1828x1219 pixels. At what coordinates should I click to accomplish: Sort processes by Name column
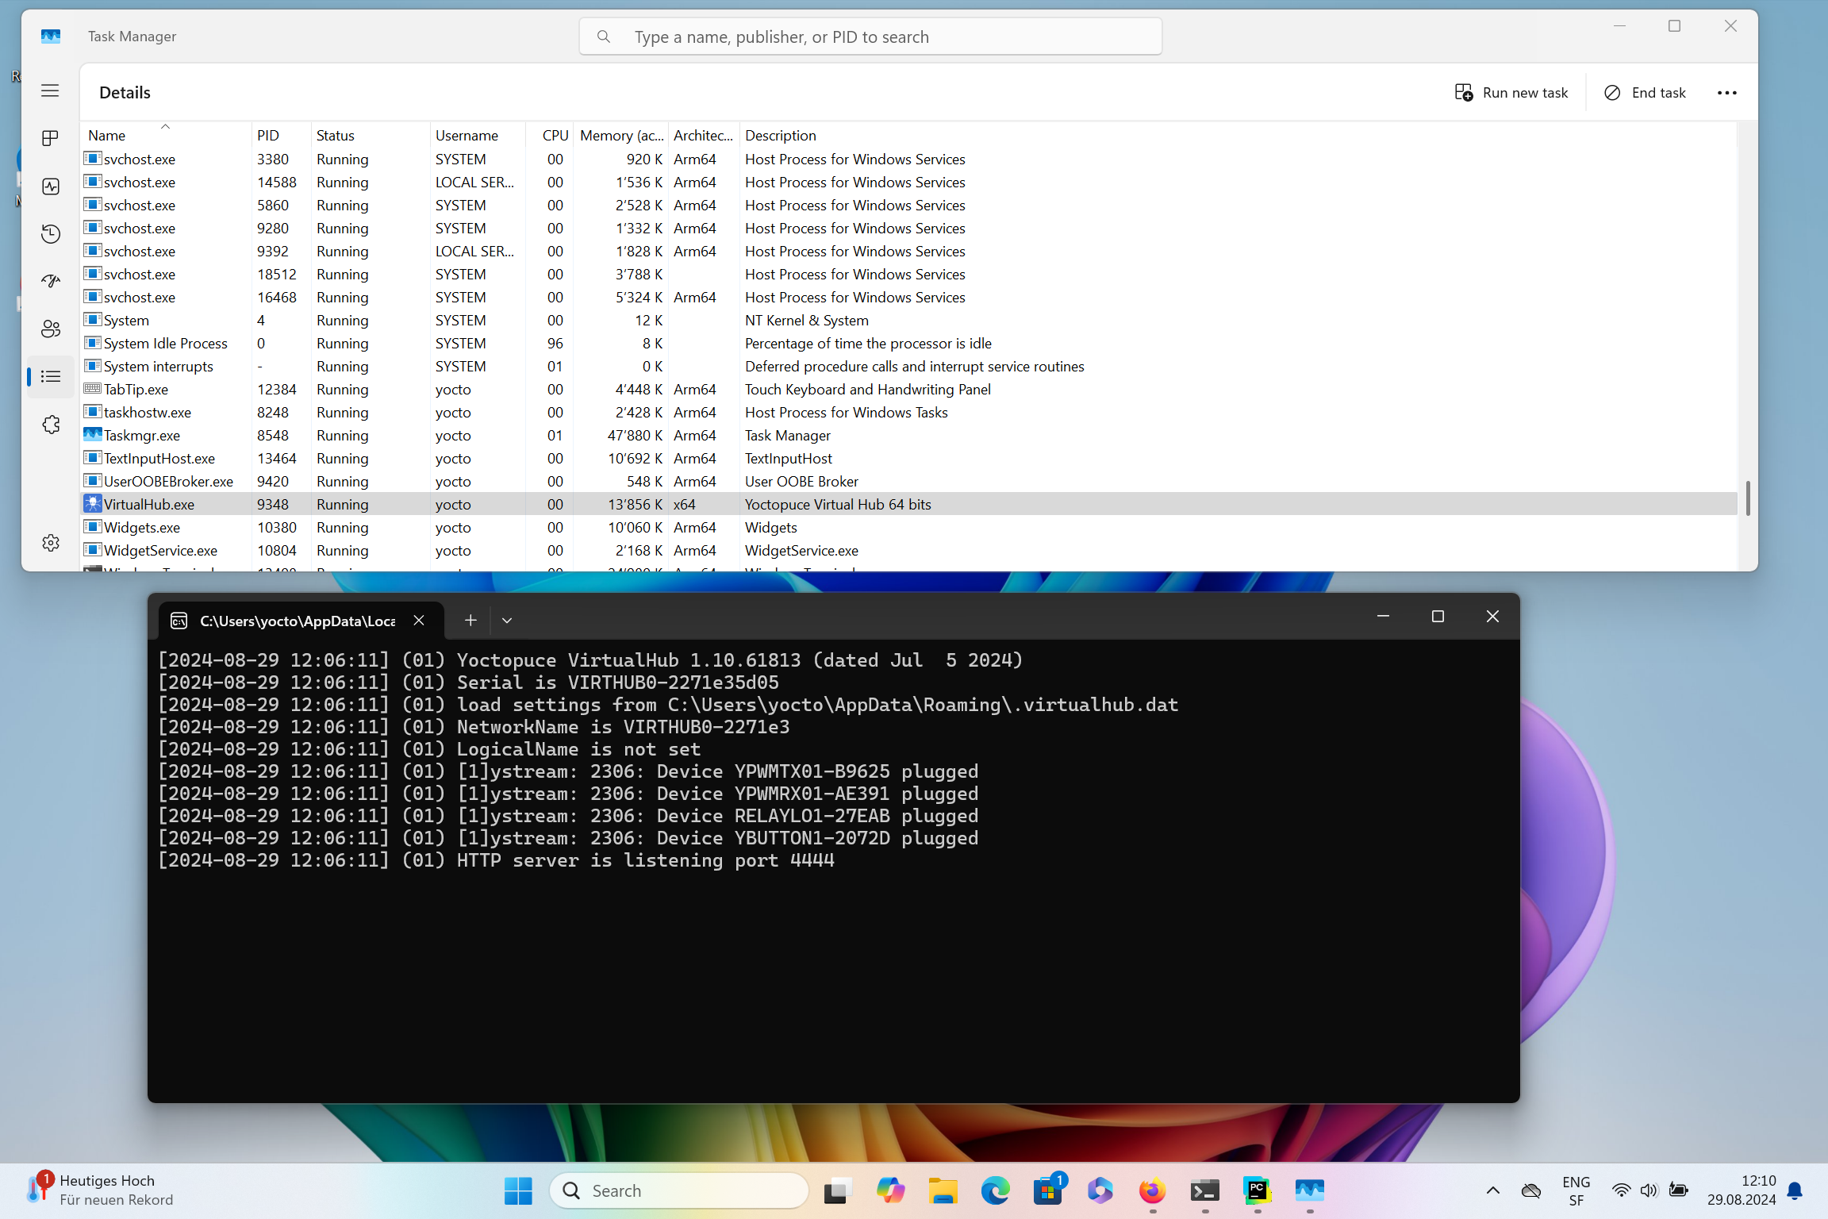107,136
